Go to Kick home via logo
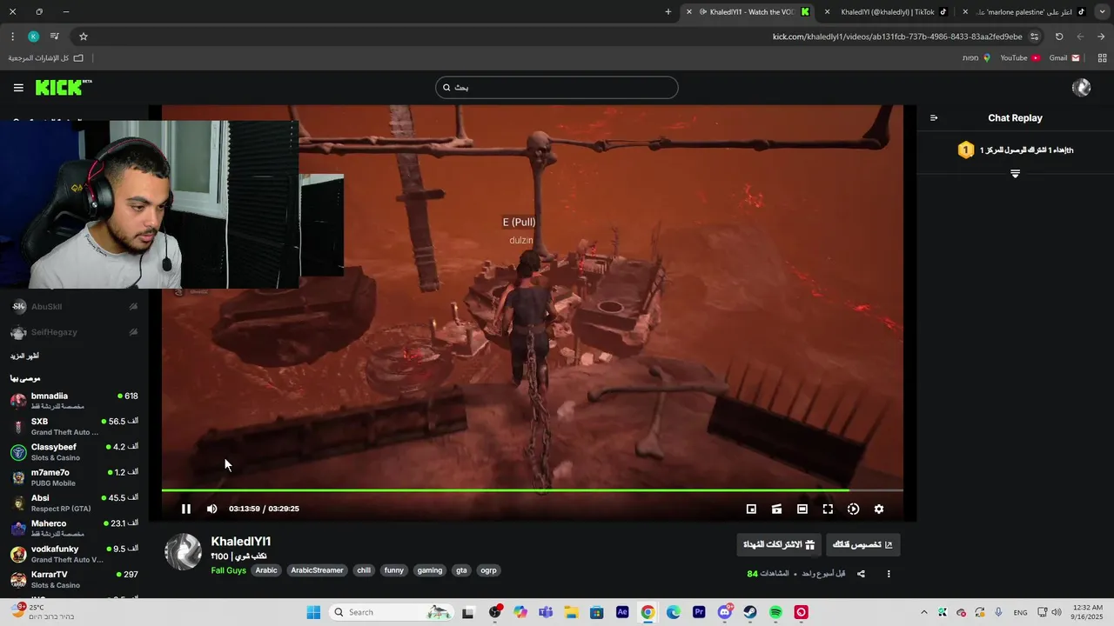Image resolution: width=1114 pixels, height=626 pixels. coord(64,88)
